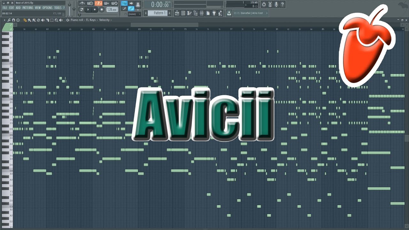Select the Delete tool in piano roll

tap(38, 20)
